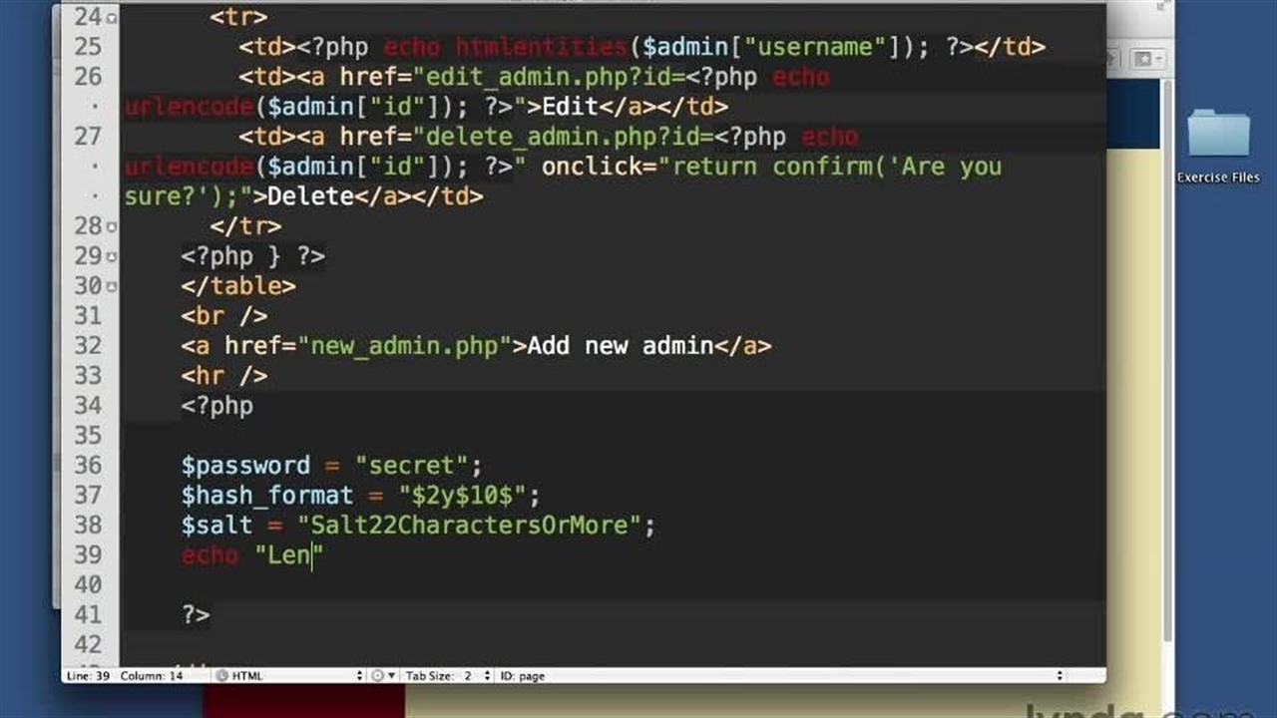Click the gutter at line number 41

88,615
